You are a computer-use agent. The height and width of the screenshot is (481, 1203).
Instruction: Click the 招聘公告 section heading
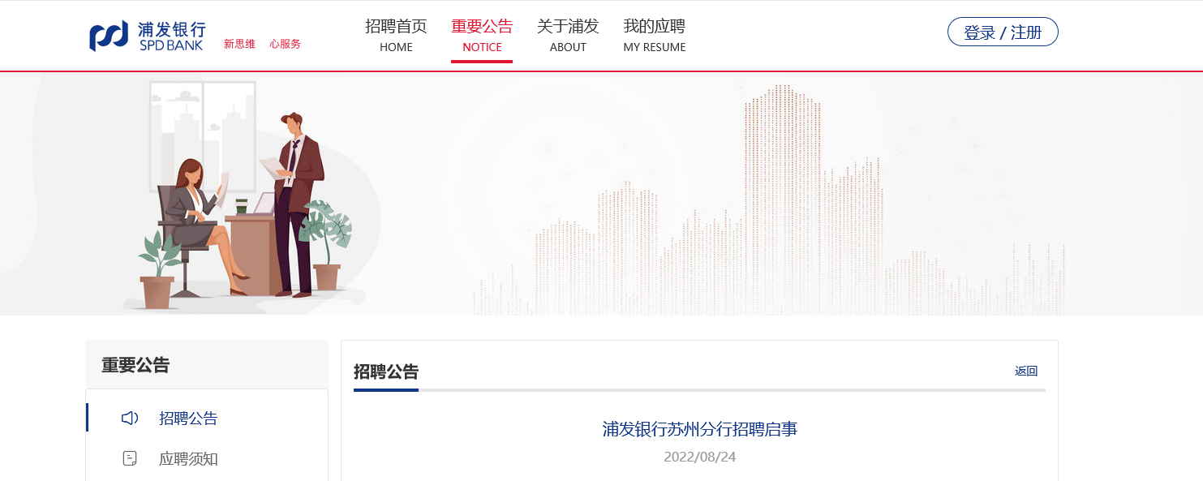click(386, 372)
